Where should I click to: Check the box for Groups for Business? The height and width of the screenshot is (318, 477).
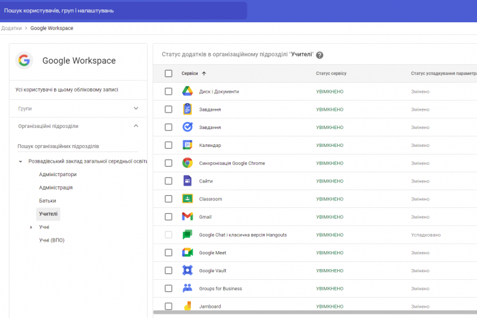[169, 289]
